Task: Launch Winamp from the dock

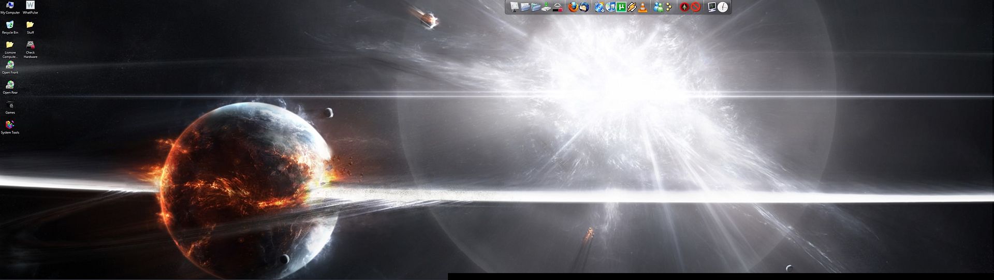Action: click(632, 7)
